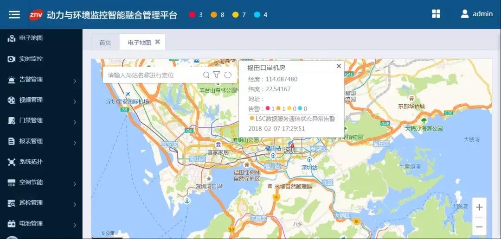Click the 电池管理 battery icon
Screen dimensions: 501x239
click(12, 223)
